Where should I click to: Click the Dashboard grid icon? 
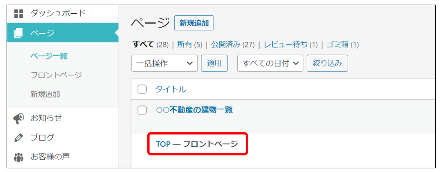[x=18, y=13]
